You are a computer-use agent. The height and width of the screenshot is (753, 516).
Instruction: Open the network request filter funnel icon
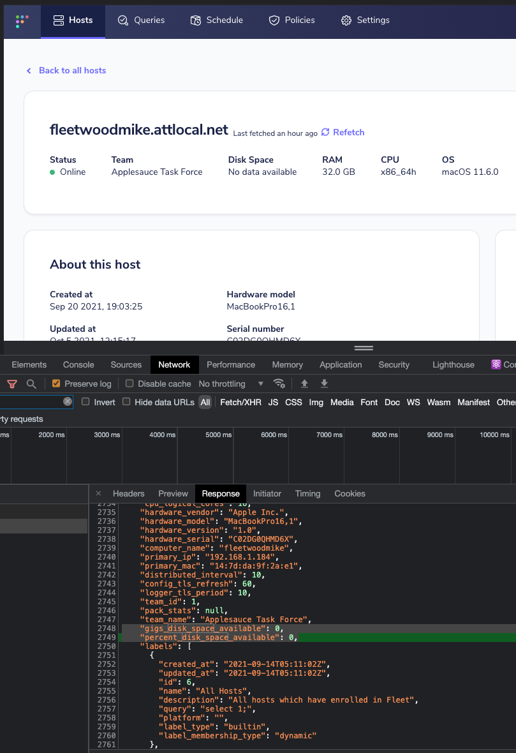(x=12, y=384)
